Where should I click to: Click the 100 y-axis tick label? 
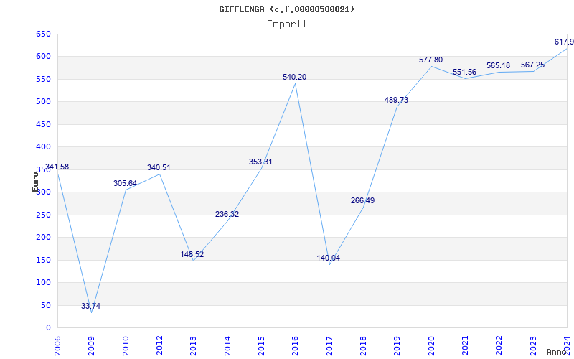[43, 282]
